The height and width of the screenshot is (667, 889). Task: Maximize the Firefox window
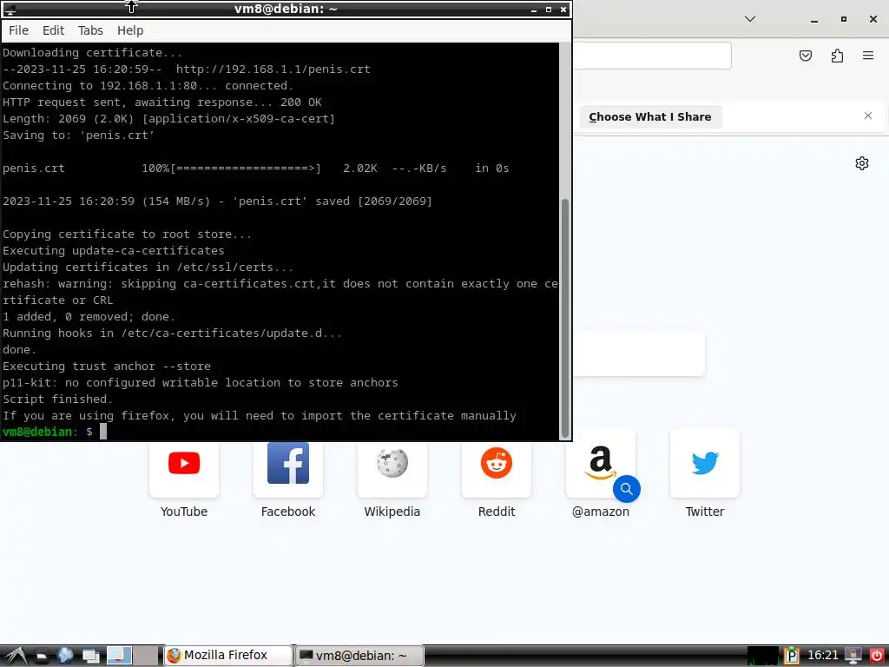click(844, 19)
